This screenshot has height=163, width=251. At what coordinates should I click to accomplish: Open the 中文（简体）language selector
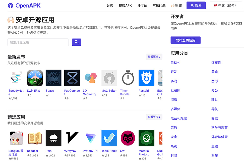coord(226,6)
